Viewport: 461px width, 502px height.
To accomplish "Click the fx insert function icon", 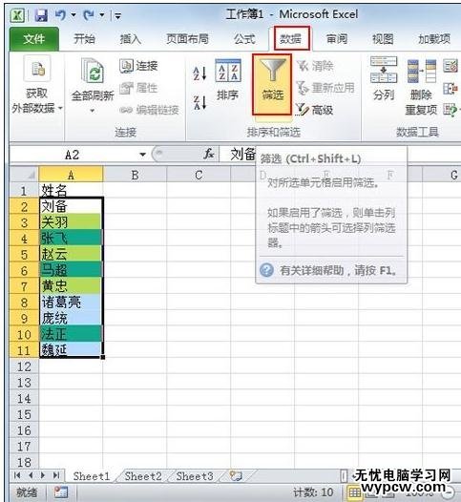I will [209, 155].
